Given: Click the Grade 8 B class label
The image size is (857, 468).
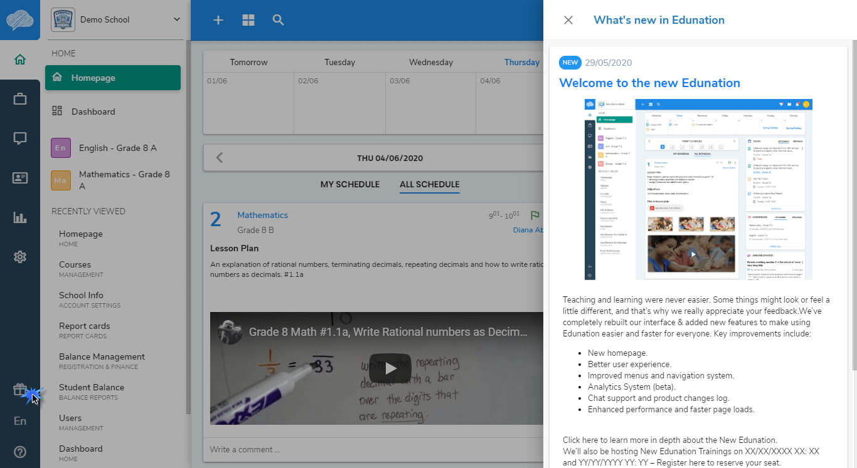Looking at the screenshot, I should (x=255, y=230).
